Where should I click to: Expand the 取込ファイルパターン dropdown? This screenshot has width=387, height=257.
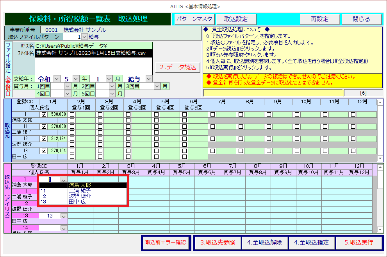85,37
